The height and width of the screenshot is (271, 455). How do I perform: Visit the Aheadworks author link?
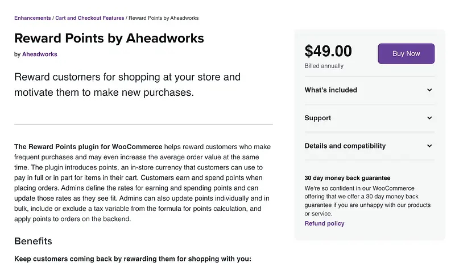[x=40, y=54]
